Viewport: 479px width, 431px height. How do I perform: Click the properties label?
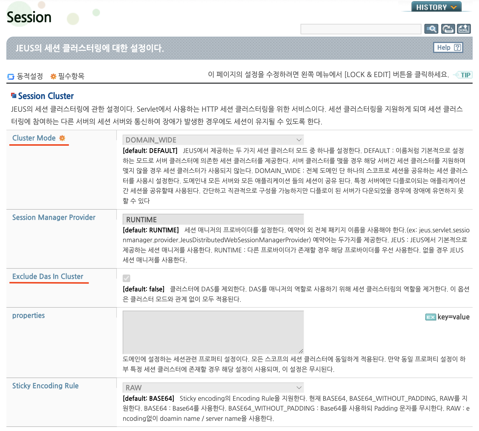28,316
